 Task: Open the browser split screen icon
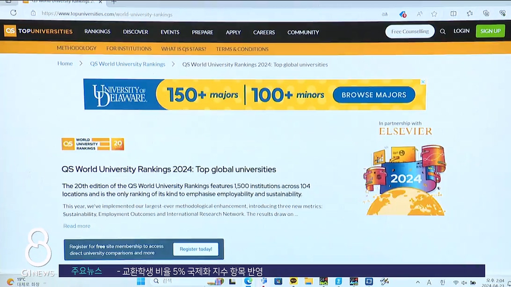coord(453,14)
